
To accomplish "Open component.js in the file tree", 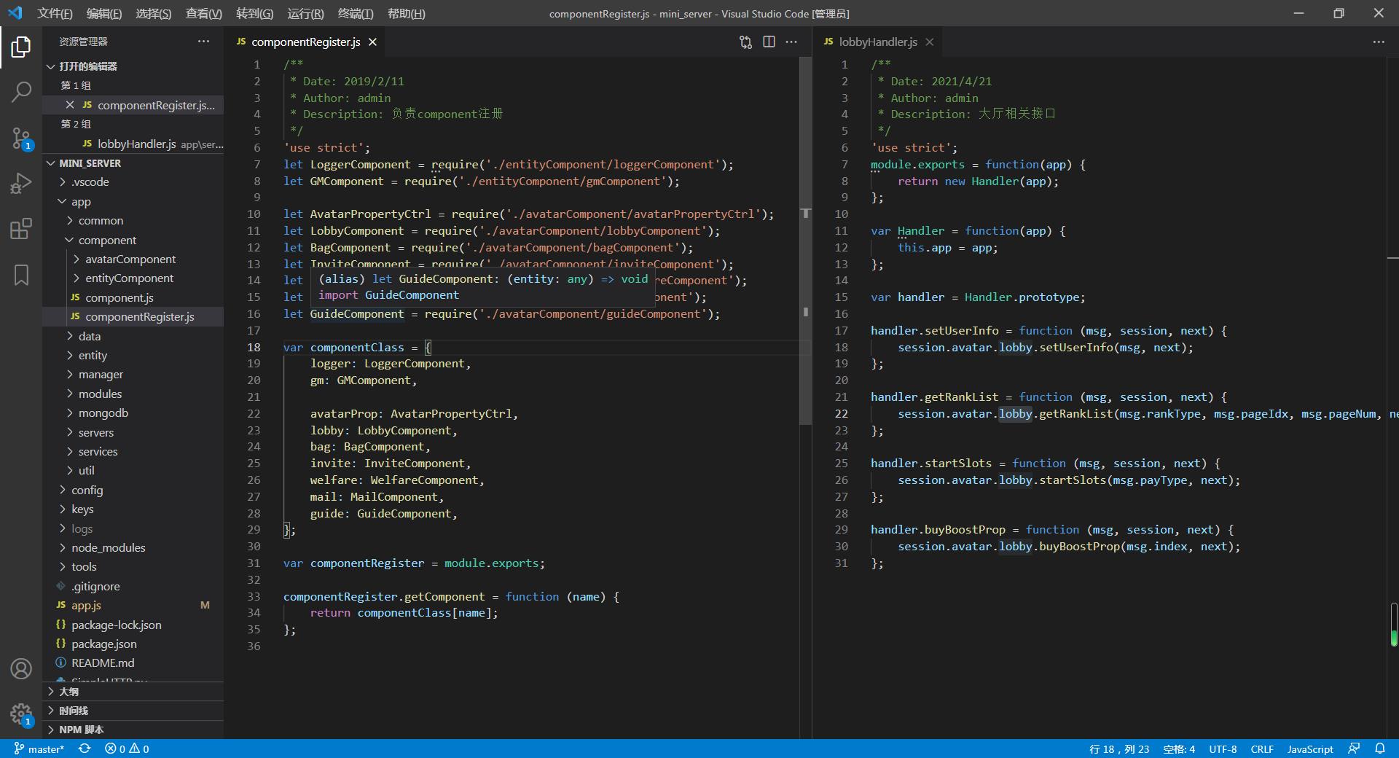I will (133, 298).
